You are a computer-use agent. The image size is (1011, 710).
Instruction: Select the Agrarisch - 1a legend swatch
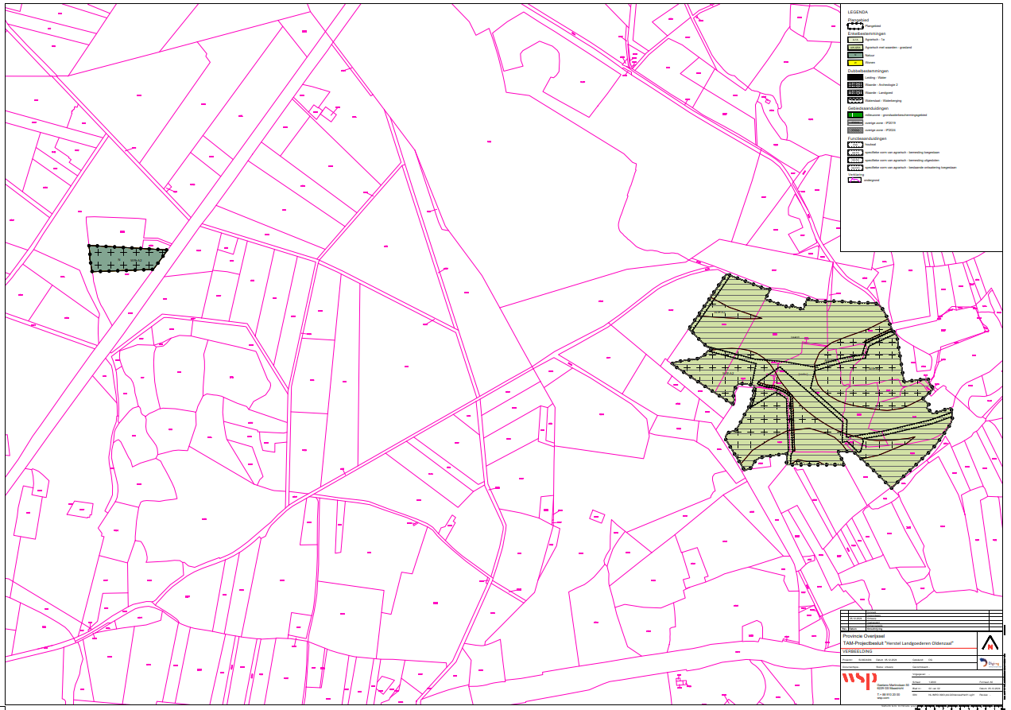855,40
